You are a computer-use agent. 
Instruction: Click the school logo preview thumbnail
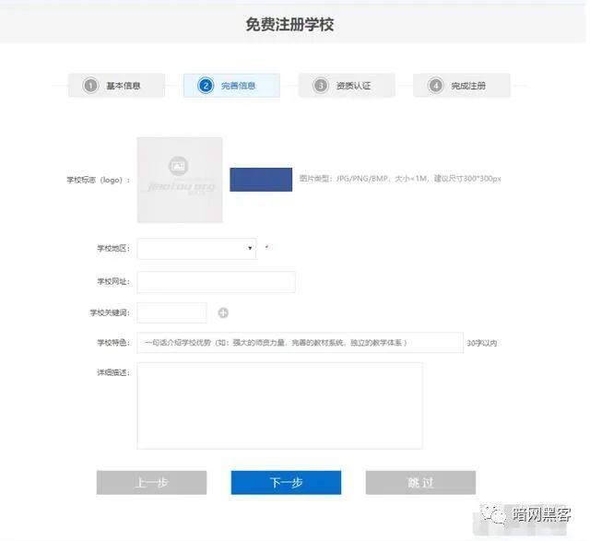[180, 180]
